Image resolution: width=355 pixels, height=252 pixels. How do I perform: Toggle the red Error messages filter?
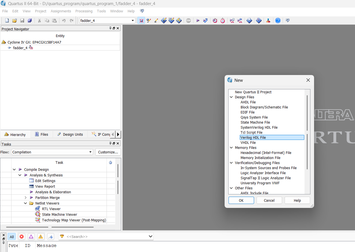(22, 237)
